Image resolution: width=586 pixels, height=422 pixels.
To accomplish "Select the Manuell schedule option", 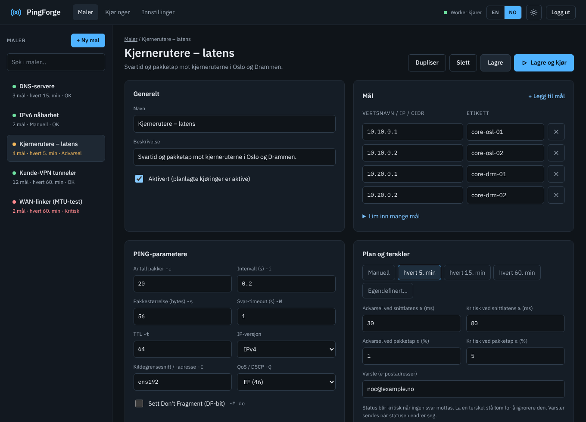I will point(379,273).
